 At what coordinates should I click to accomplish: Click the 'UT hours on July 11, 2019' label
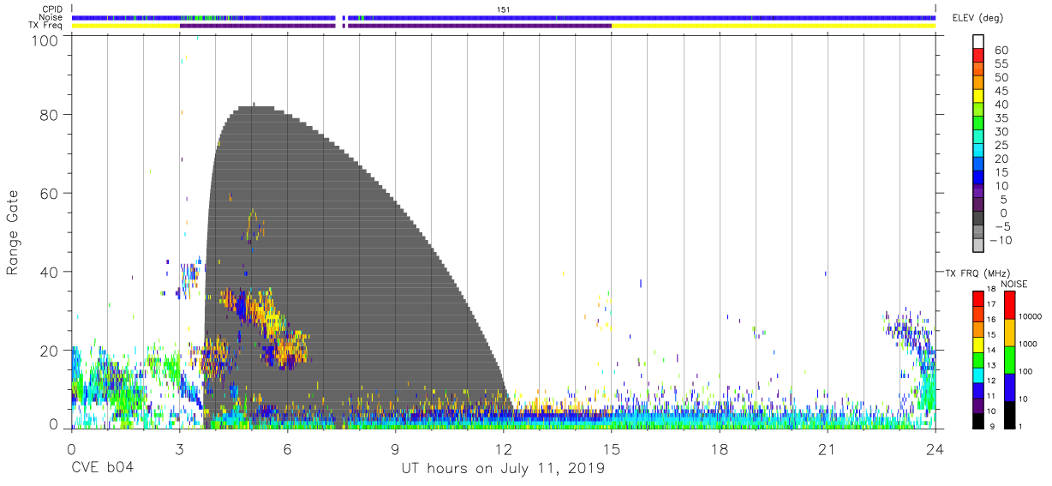pyautogui.click(x=503, y=469)
